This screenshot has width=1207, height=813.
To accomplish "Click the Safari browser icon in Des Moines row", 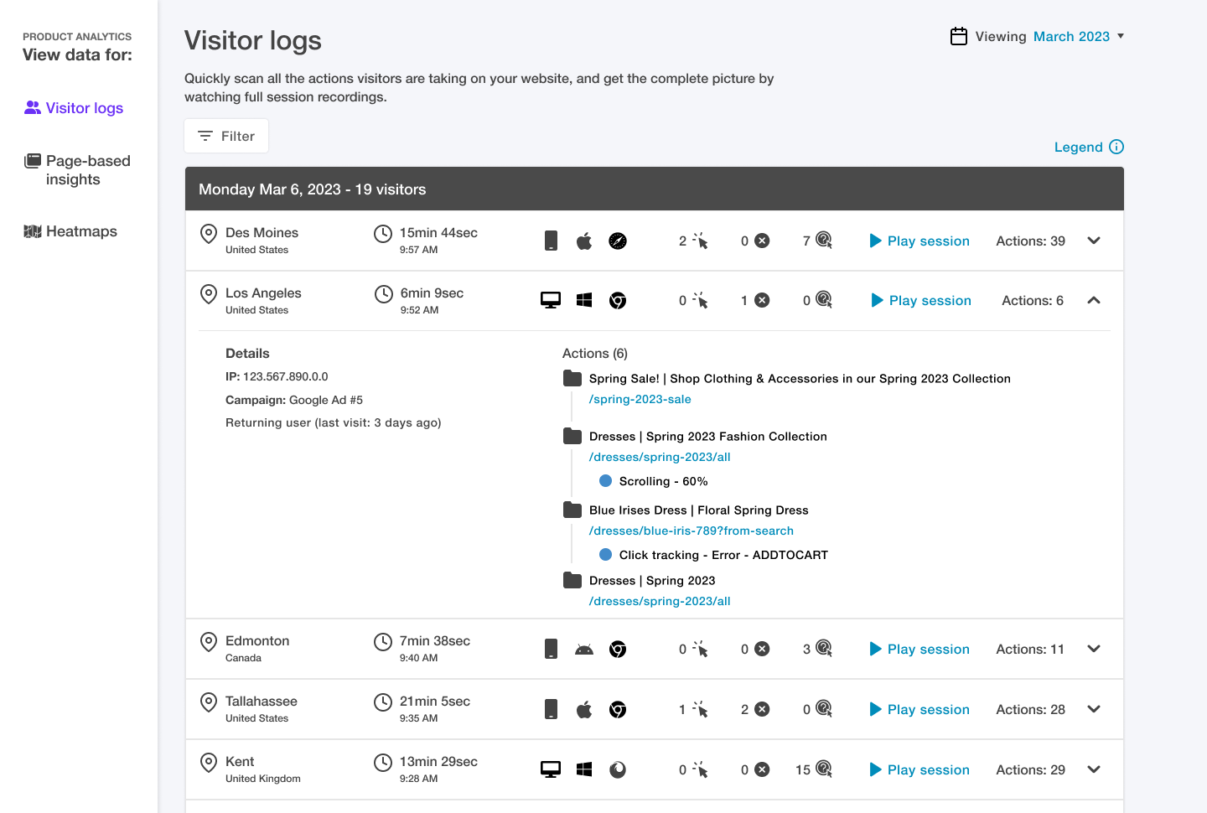I will click(x=618, y=241).
